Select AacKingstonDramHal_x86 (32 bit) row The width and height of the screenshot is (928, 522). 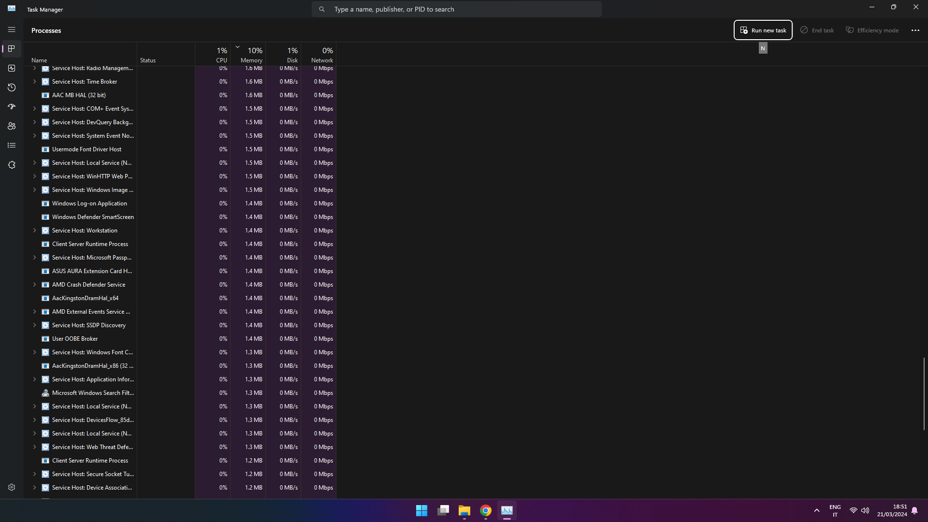[180, 366]
